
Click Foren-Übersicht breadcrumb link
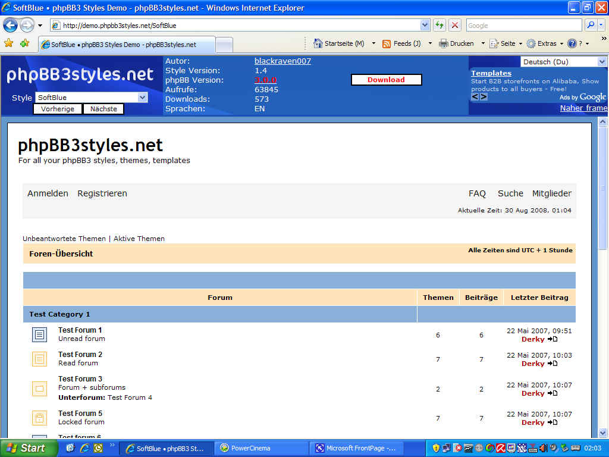[x=61, y=253]
